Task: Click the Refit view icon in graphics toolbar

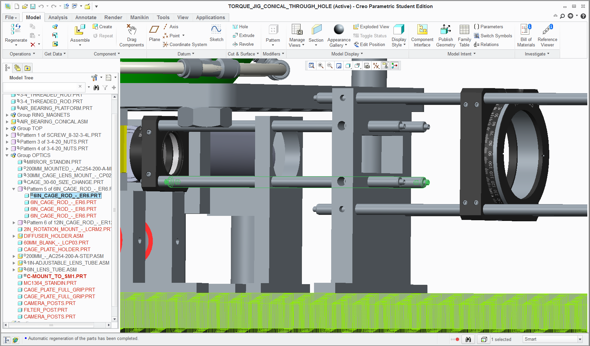Action: pyautogui.click(x=312, y=66)
